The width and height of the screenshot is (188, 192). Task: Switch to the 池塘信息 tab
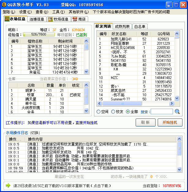click(x=37, y=19)
